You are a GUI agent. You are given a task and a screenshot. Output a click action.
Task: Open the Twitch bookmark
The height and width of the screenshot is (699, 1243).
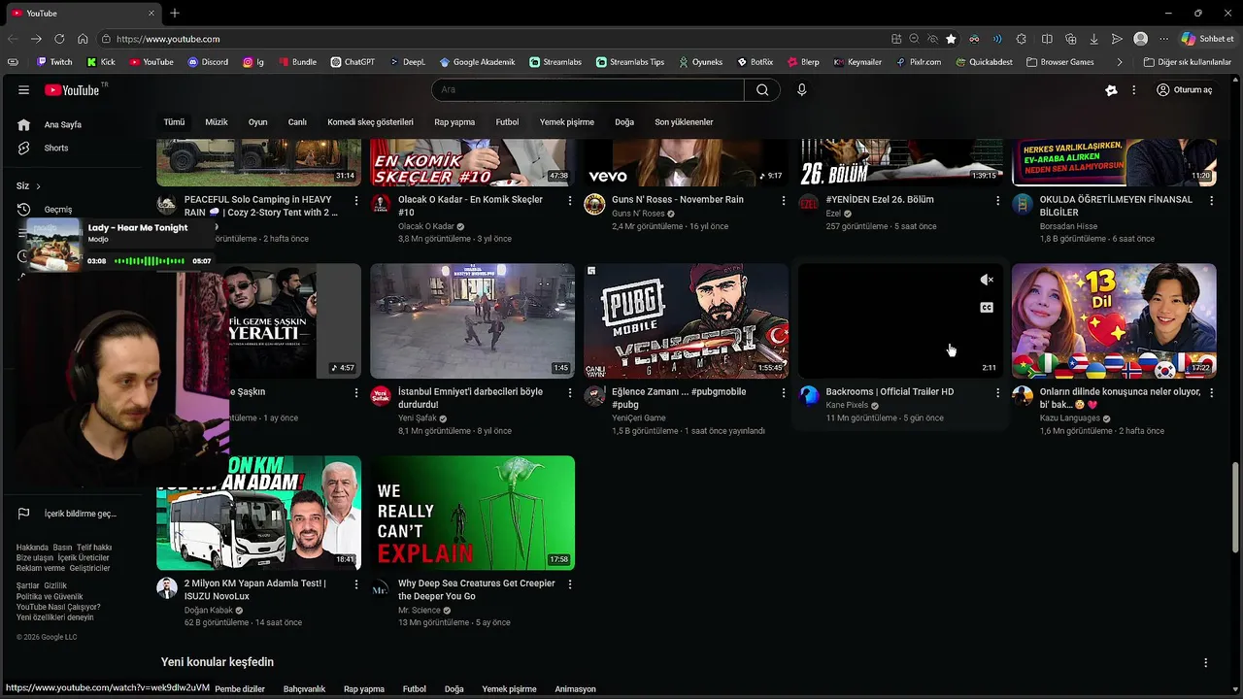[53, 62]
